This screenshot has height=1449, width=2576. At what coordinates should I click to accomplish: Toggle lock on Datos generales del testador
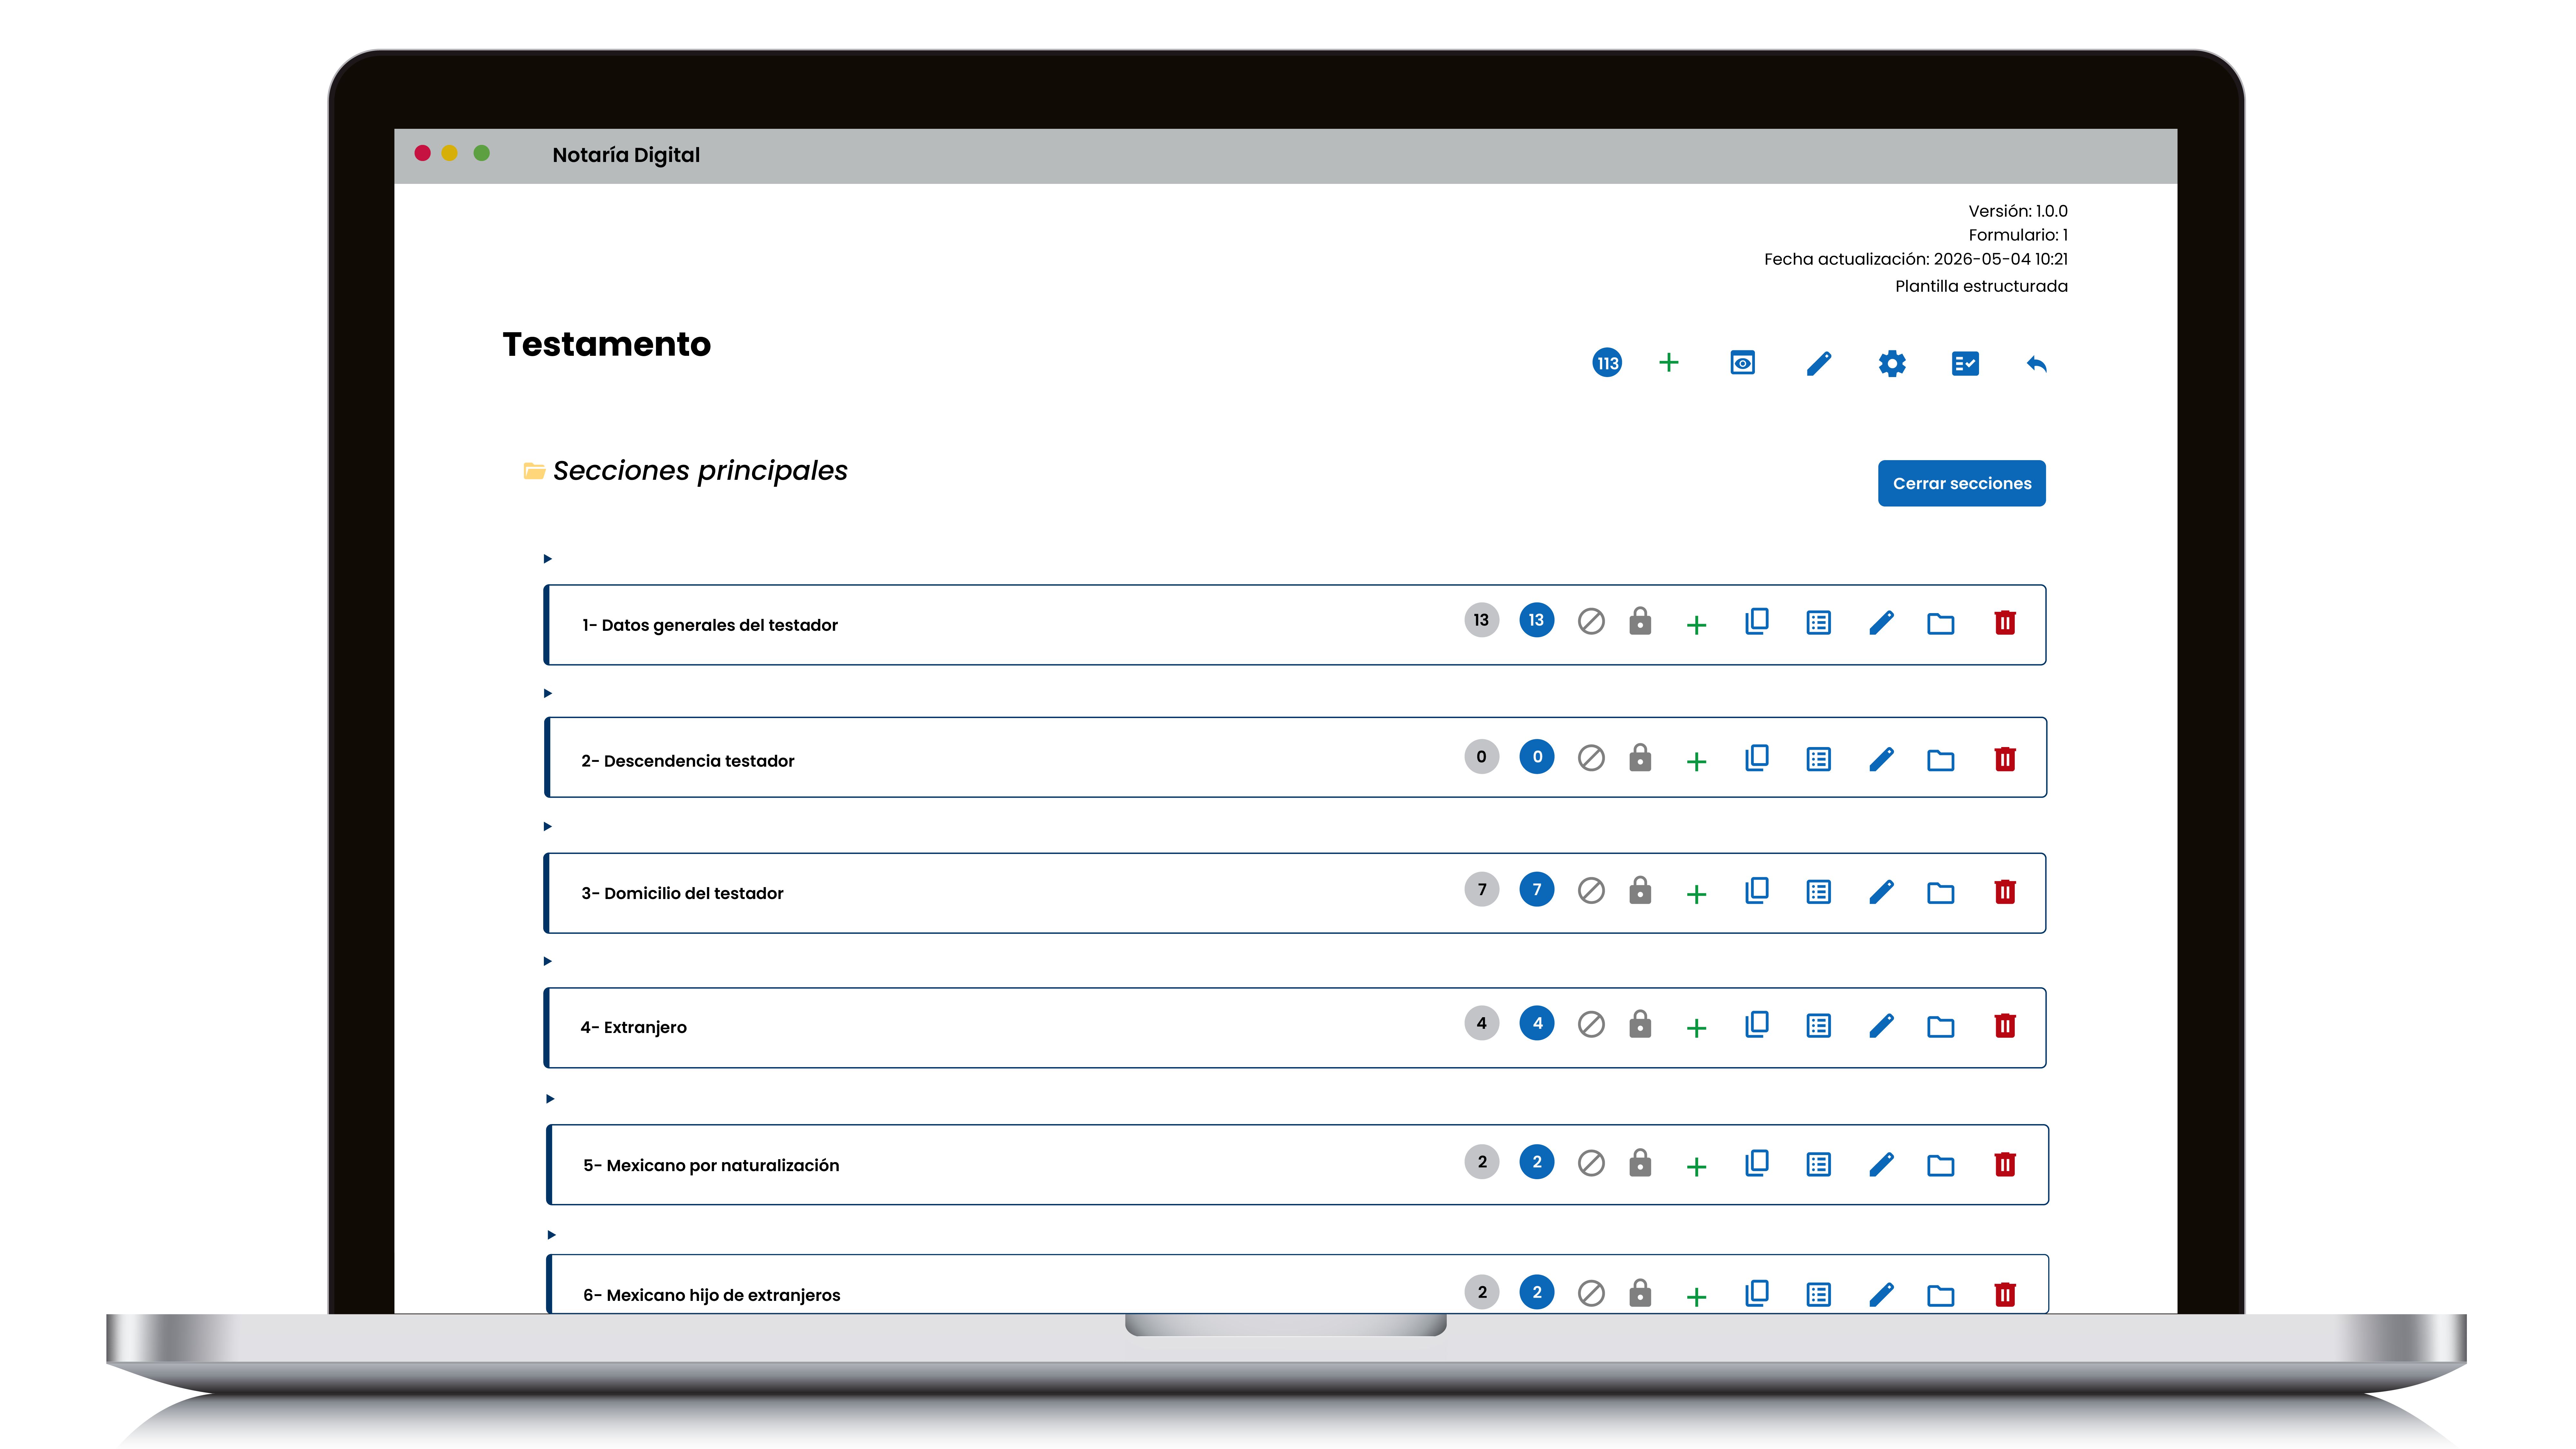pos(1640,621)
